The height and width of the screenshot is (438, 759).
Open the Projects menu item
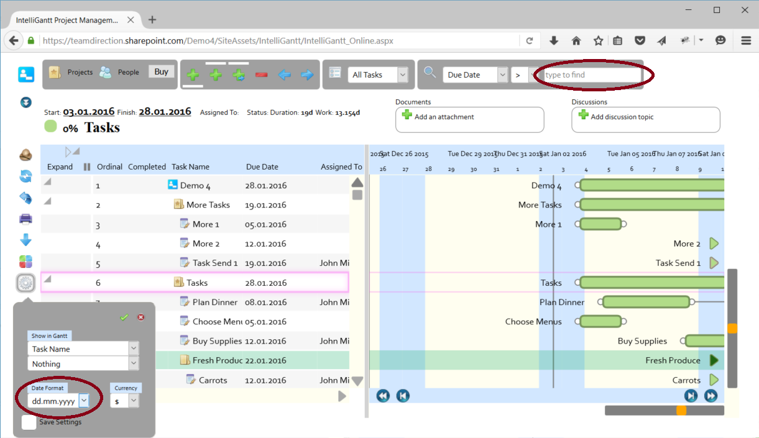click(71, 72)
